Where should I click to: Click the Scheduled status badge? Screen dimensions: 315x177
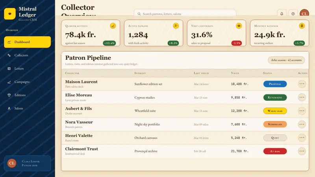tap(275, 124)
